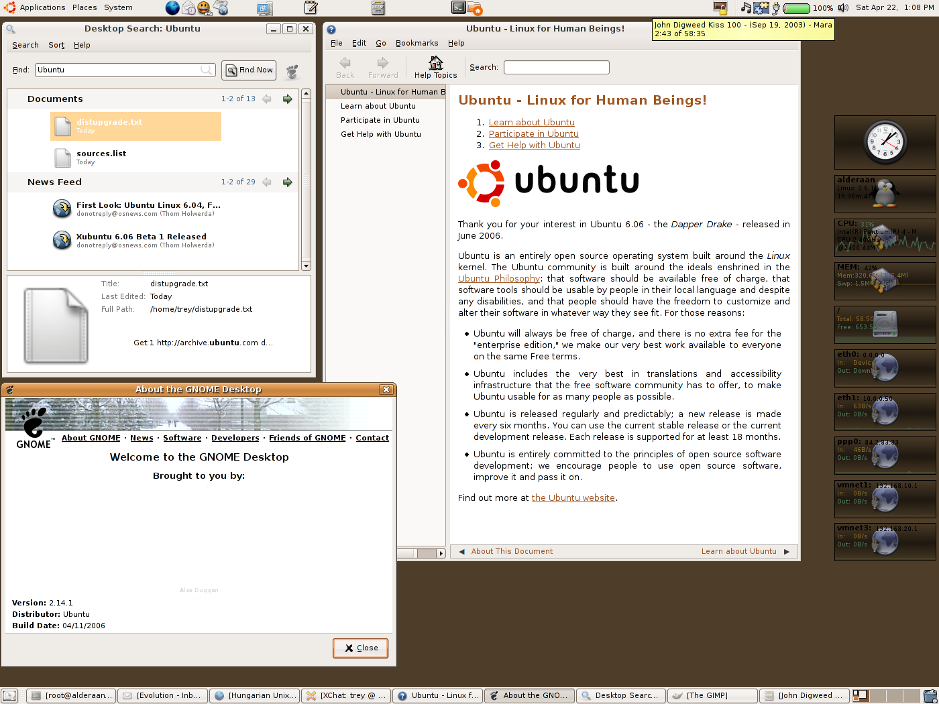Click About GNOME link in the dialog
The image size is (939, 704).
pos(91,438)
